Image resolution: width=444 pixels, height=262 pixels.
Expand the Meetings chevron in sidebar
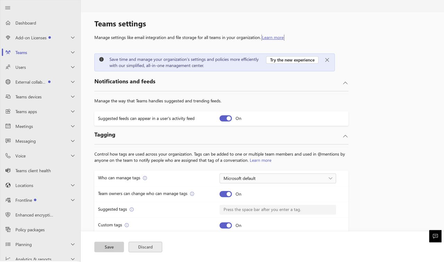click(x=73, y=126)
